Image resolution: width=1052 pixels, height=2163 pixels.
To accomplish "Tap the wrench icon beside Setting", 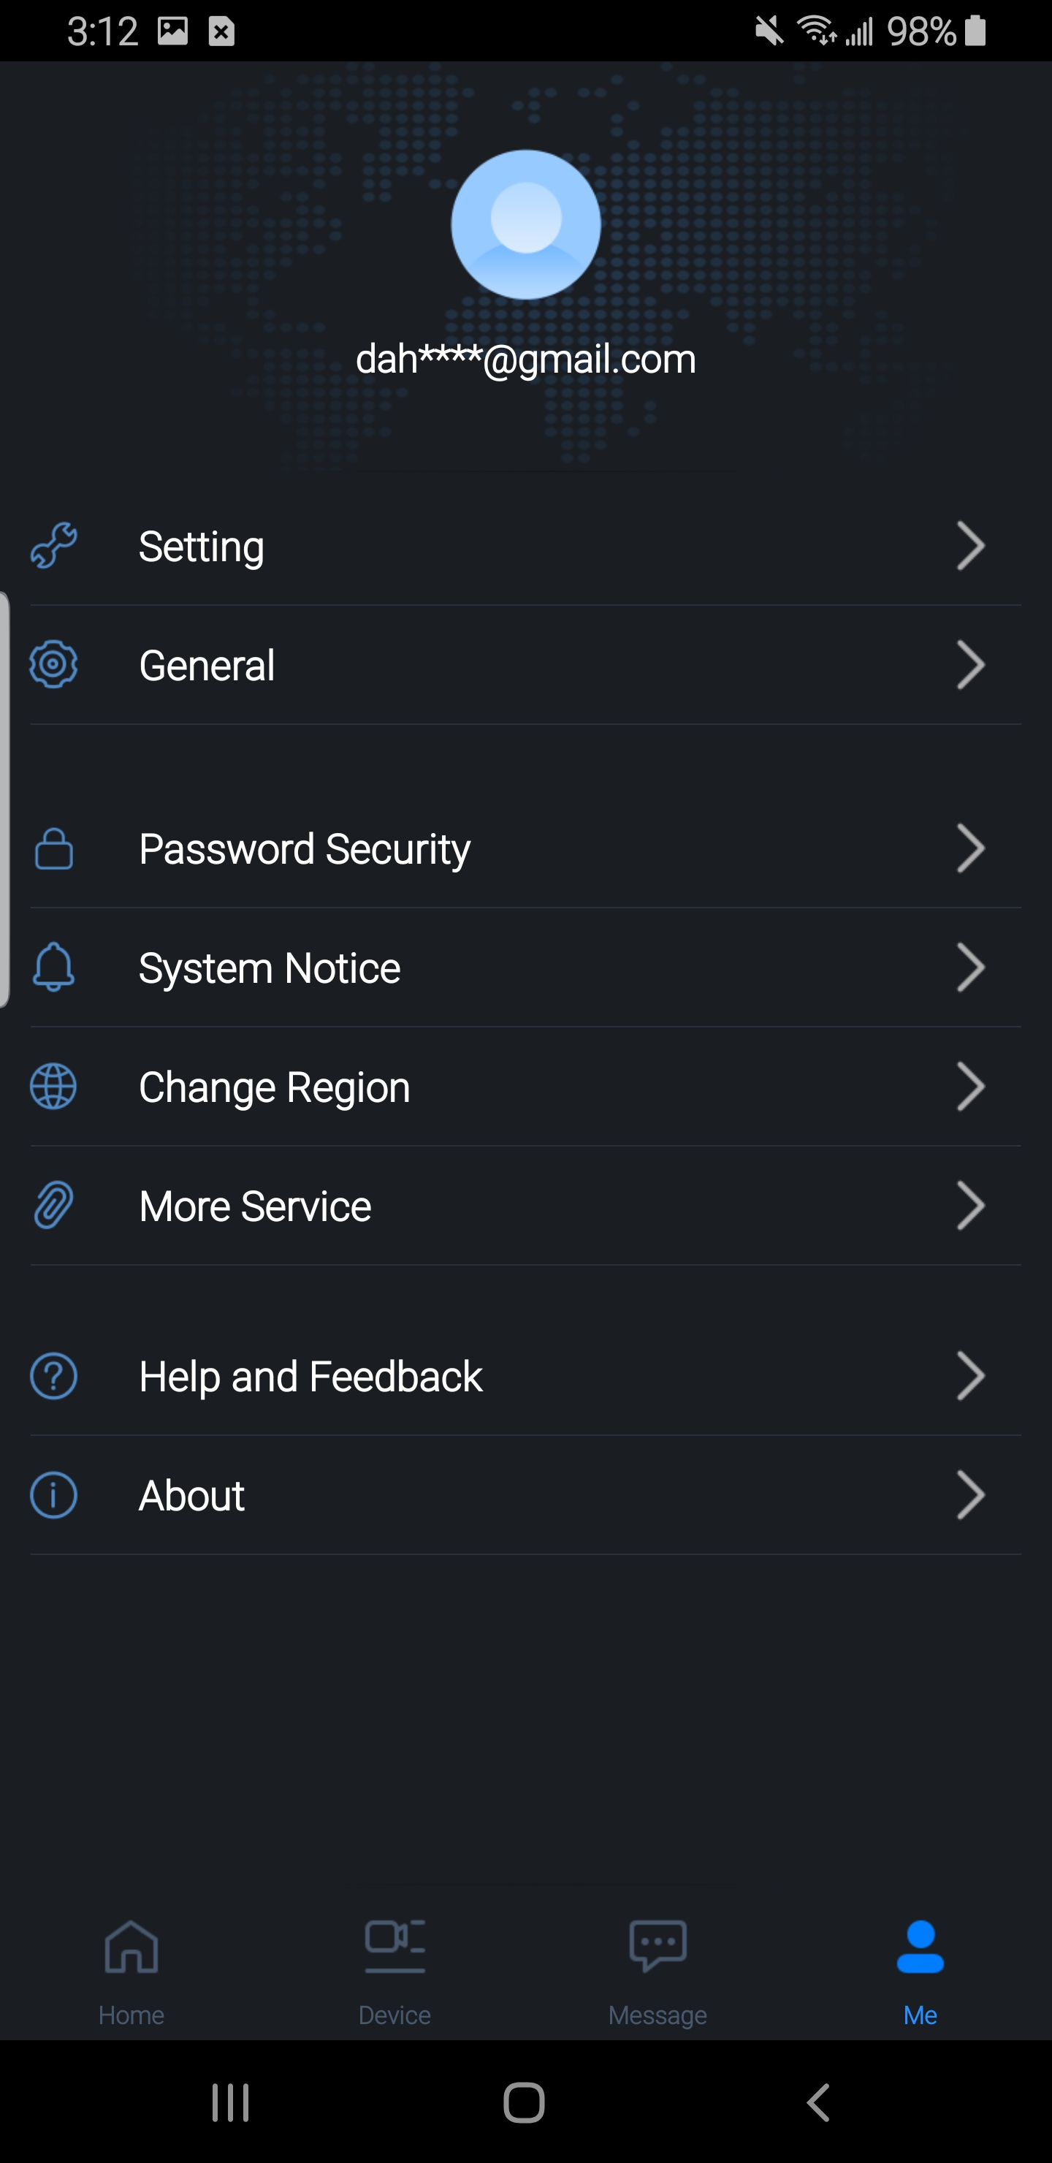I will [x=54, y=546].
